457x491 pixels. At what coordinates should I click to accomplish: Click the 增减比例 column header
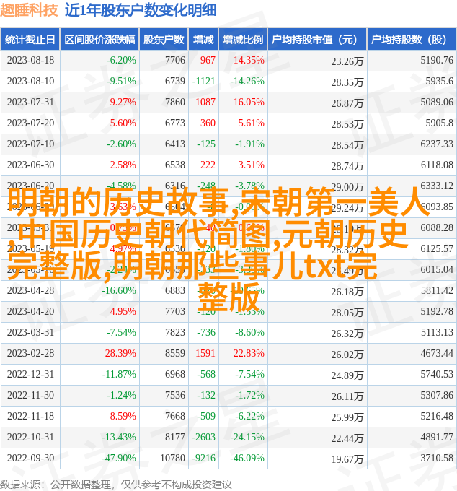click(243, 40)
